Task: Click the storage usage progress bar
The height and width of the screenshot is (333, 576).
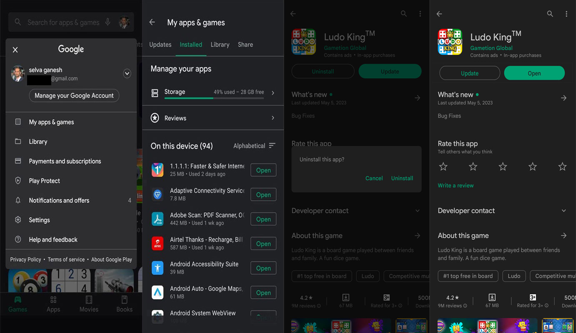Action: click(x=214, y=98)
